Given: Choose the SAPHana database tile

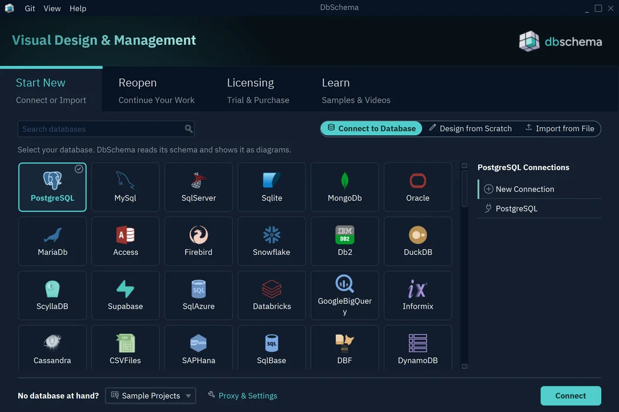Looking at the screenshot, I should (x=199, y=347).
